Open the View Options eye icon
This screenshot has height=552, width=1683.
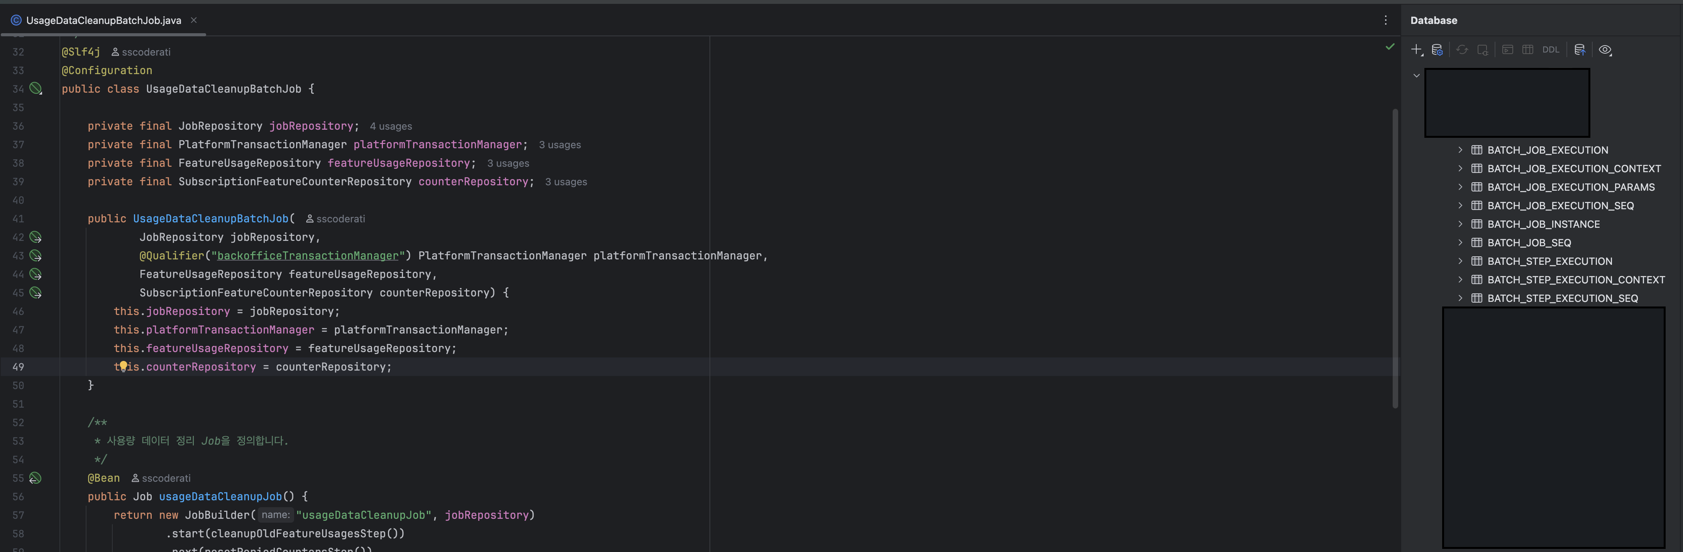[x=1605, y=50]
